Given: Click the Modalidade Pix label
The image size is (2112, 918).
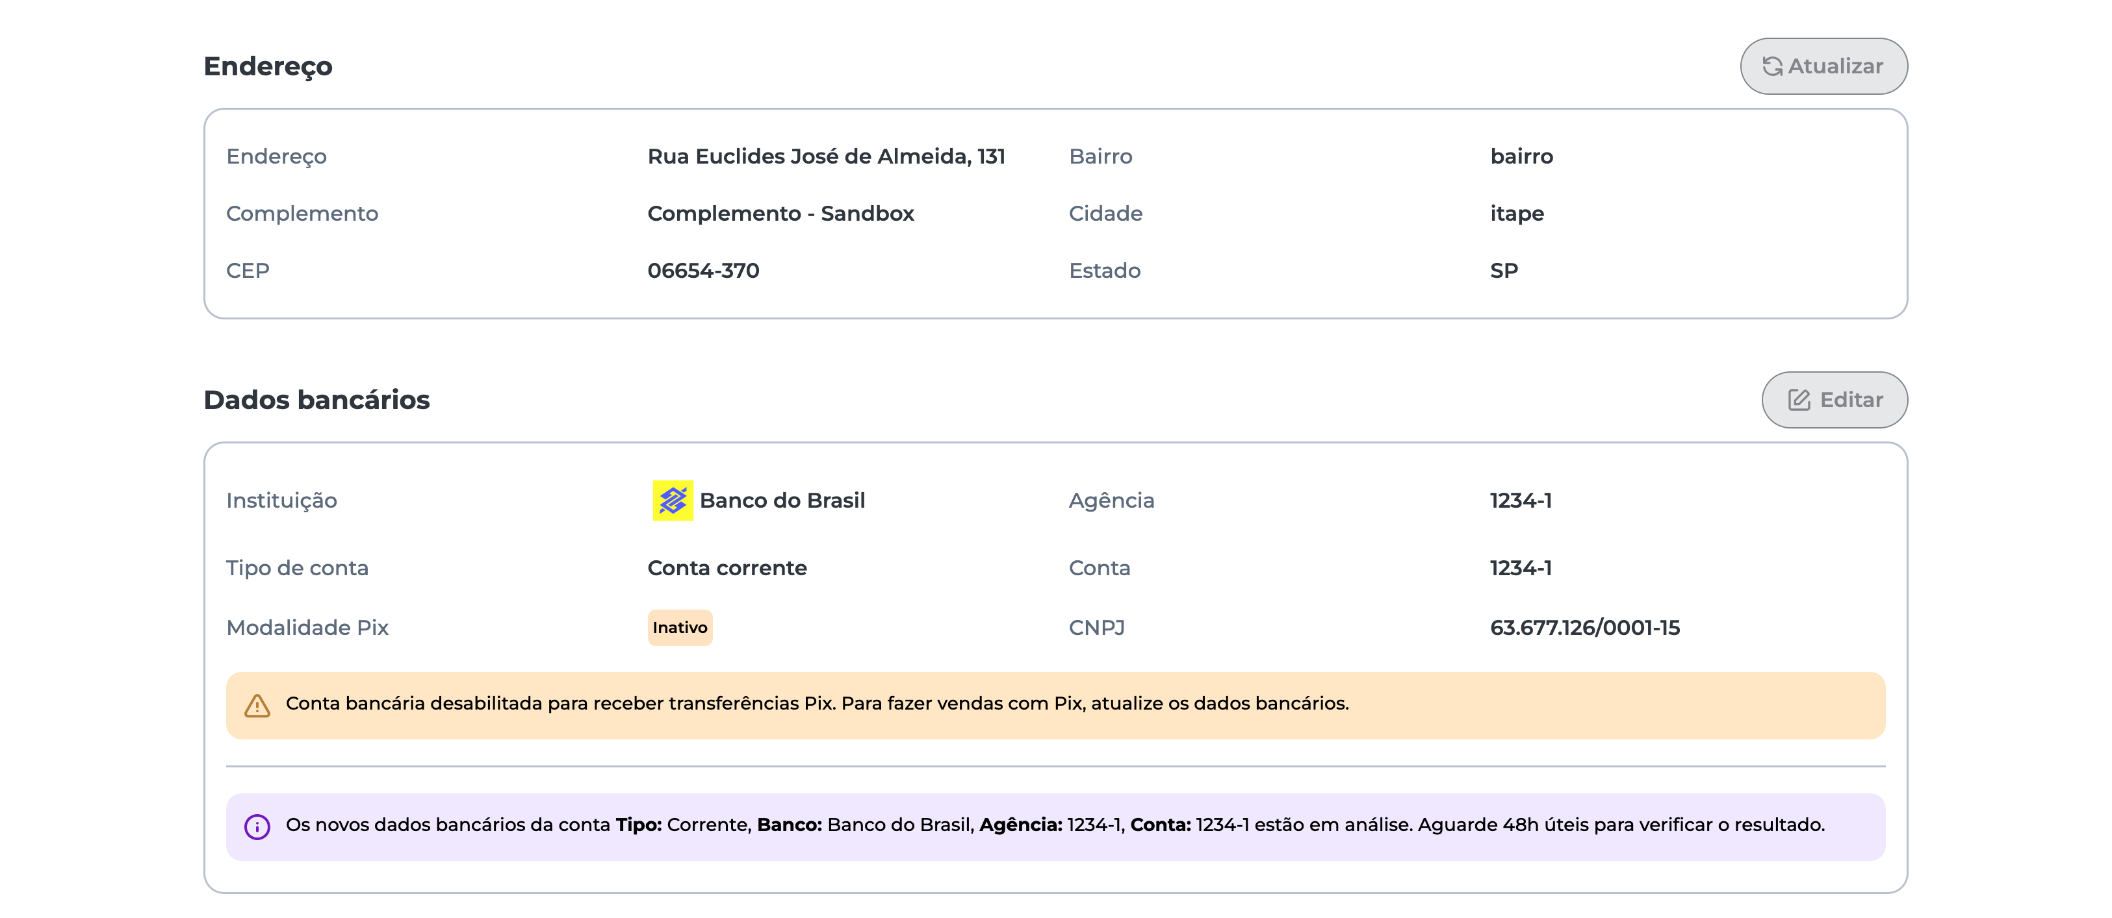Looking at the screenshot, I should (x=307, y=628).
